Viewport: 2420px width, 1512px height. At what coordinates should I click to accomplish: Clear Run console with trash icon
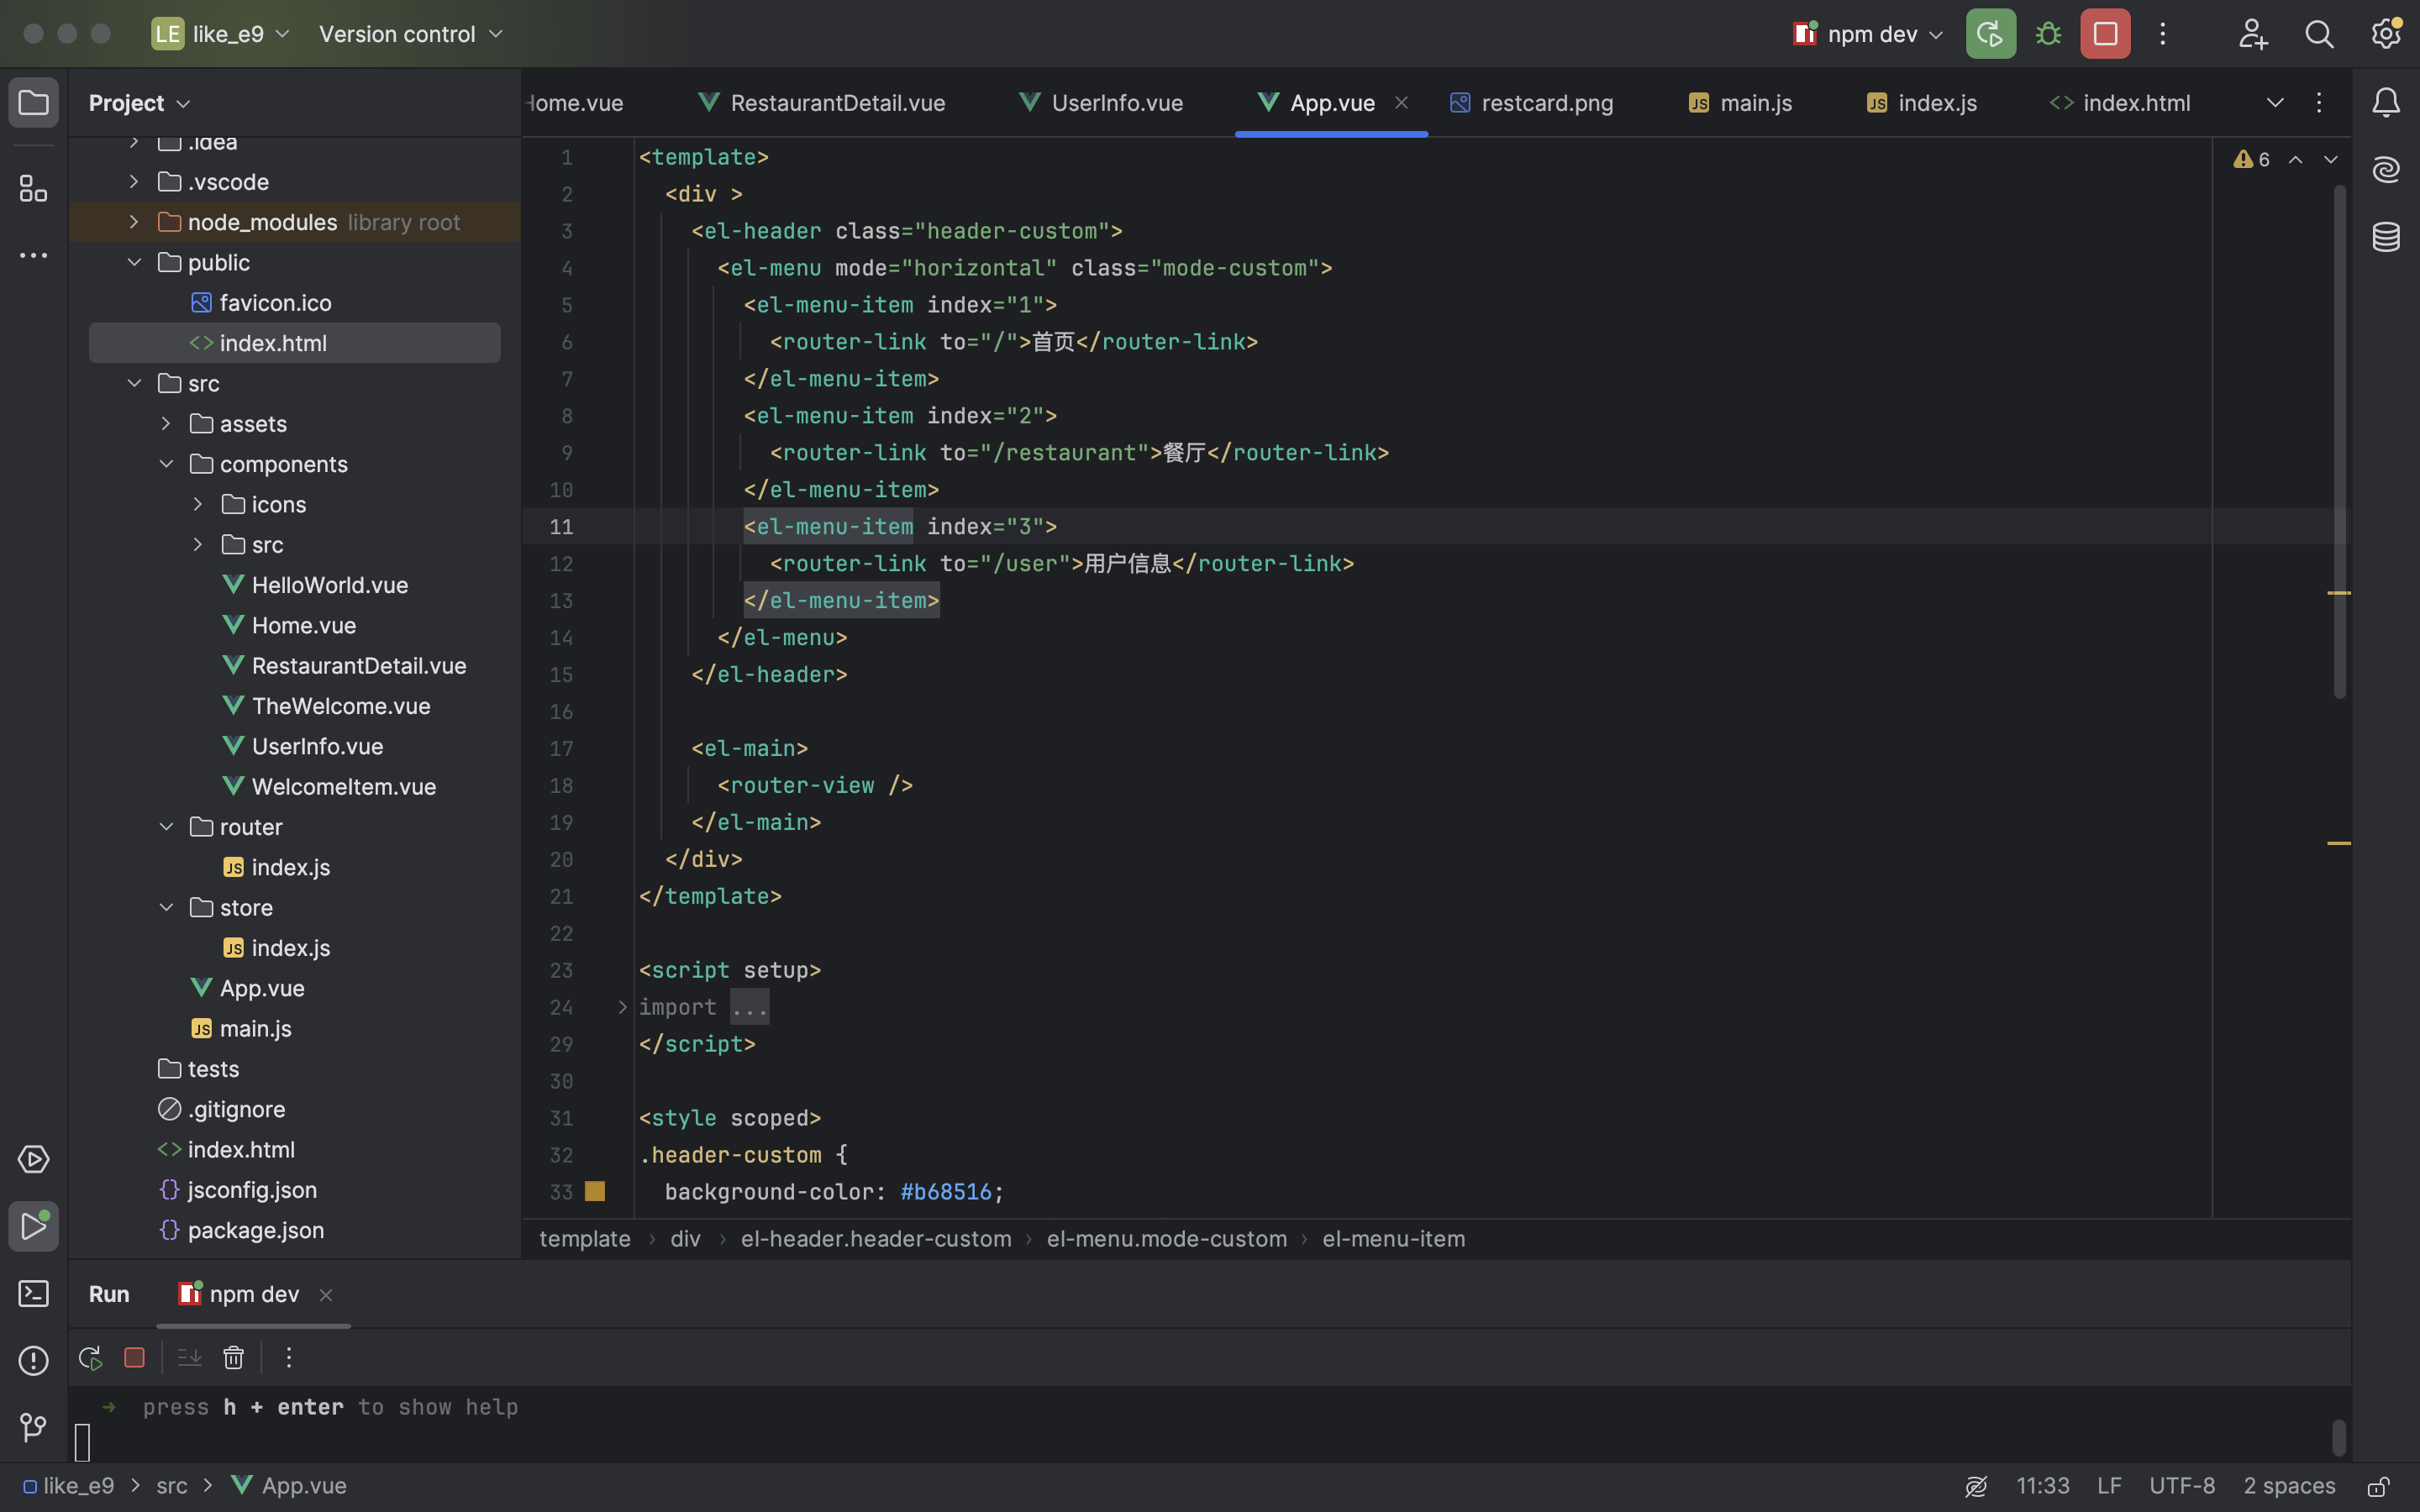tap(233, 1358)
